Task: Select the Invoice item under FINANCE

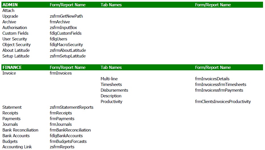Action: [x=9, y=73]
